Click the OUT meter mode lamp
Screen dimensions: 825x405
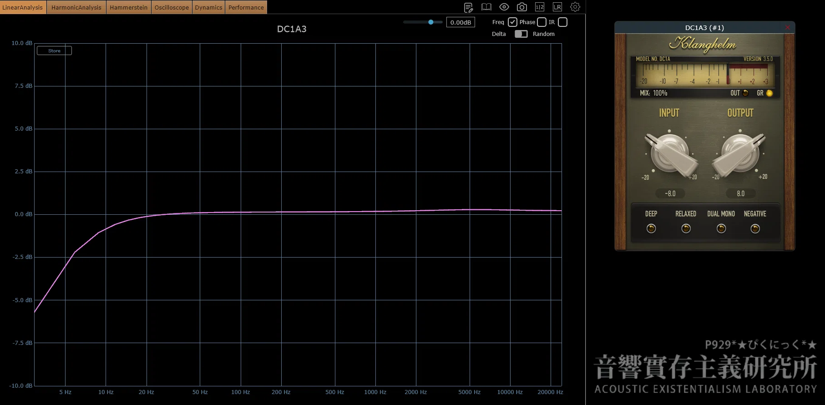[x=745, y=93]
